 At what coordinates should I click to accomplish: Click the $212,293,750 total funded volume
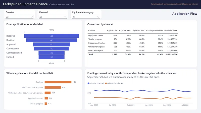click(172, 54)
